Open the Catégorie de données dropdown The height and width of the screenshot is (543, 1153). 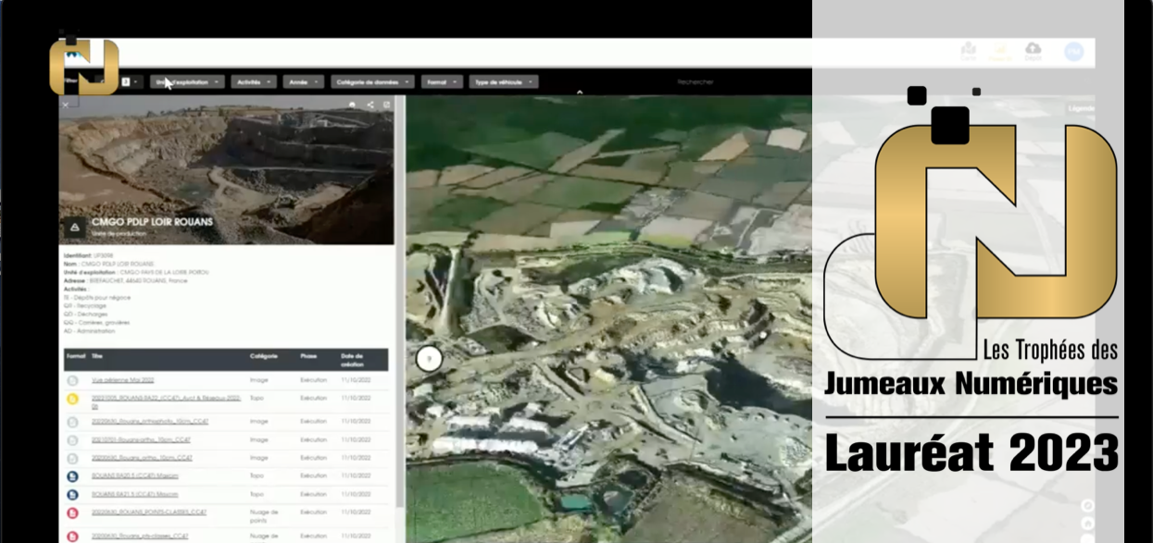(x=372, y=81)
